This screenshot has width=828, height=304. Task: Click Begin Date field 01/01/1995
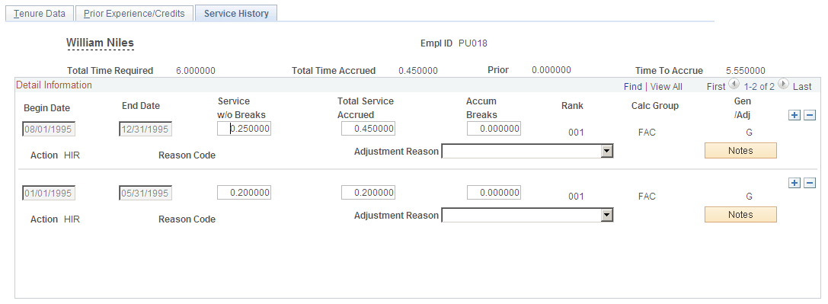[49, 194]
